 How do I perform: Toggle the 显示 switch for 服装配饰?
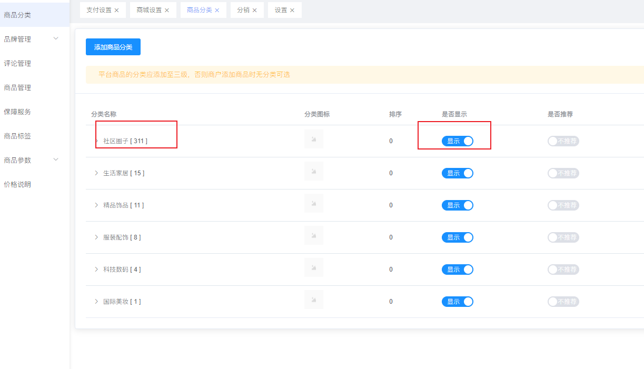click(x=458, y=237)
